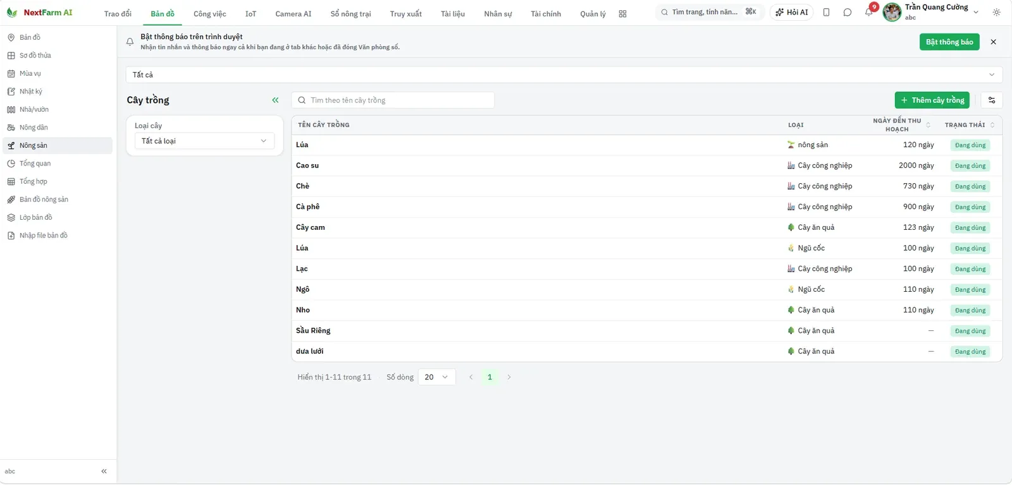This screenshot has height=485, width=1012.
Task: Open the Hỏi AI assistant
Action: [x=791, y=12]
